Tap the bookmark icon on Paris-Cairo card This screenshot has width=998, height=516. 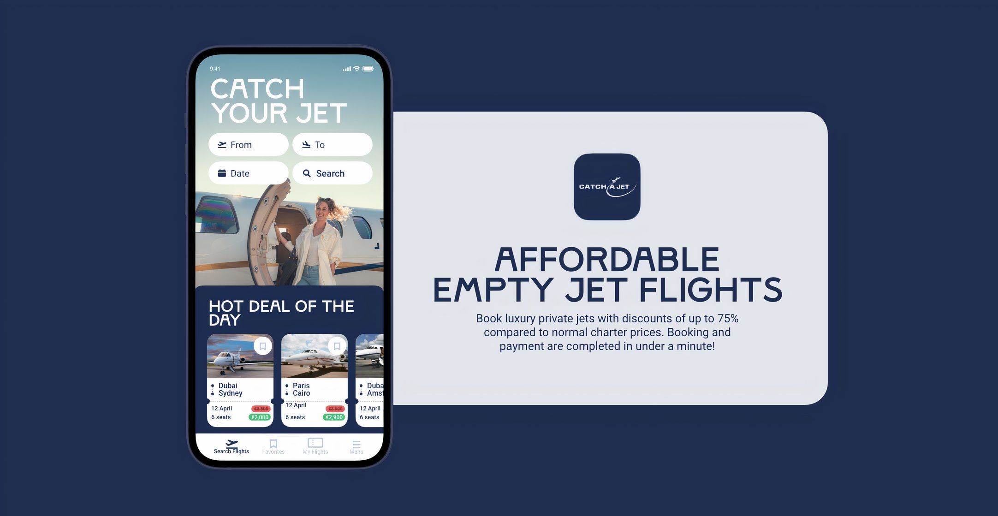tap(336, 345)
